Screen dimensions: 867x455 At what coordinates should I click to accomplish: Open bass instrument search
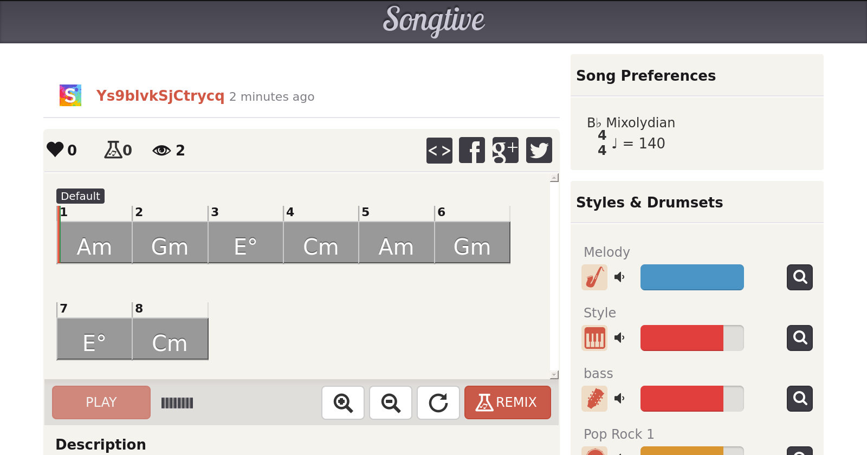tap(799, 399)
